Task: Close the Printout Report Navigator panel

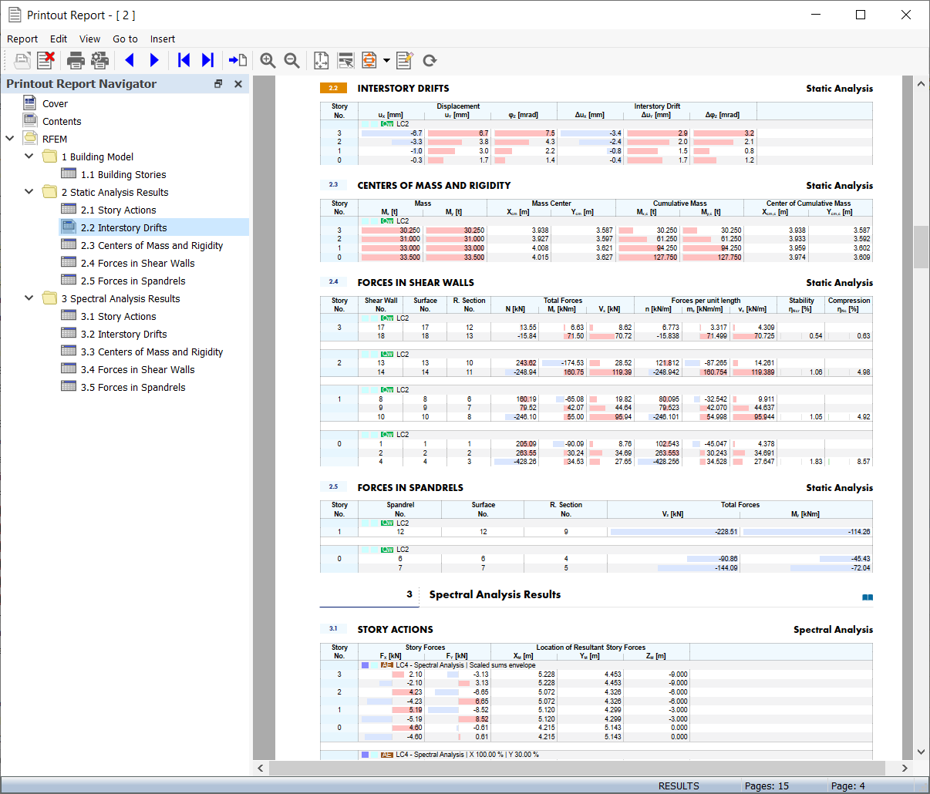Action: click(238, 84)
